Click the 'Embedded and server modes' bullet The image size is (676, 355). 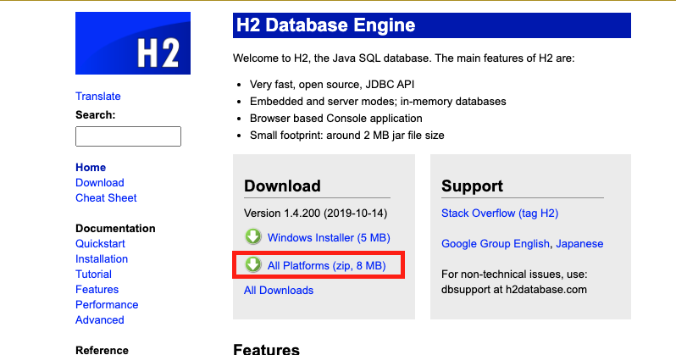coord(378,102)
